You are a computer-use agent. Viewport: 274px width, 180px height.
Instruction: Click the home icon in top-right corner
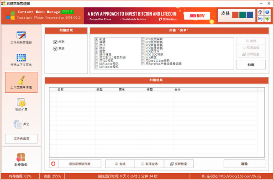click(260, 12)
